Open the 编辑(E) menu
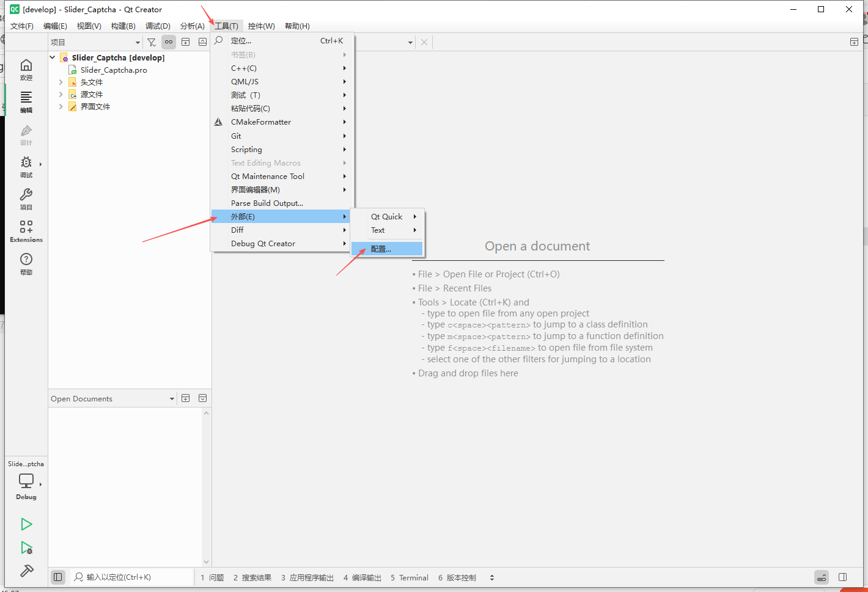This screenshot has width=868, height=592. point(55,26)
